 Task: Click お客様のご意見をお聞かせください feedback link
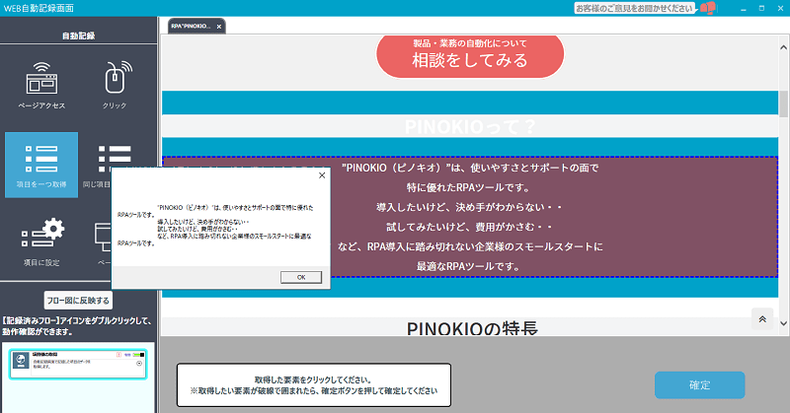click(x=635, y=8)
